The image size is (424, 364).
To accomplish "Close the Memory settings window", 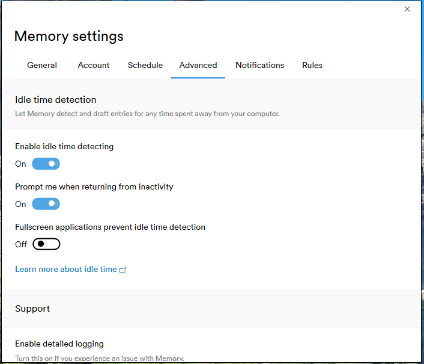I will (407, 9).
